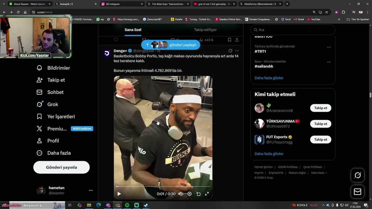Share the post using upload icon
The height and width of the screenshot is (209, 372).
point(237,40)
